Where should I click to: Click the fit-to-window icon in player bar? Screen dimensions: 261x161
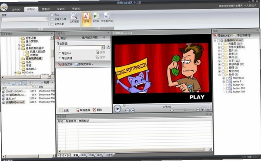(204, 109)
